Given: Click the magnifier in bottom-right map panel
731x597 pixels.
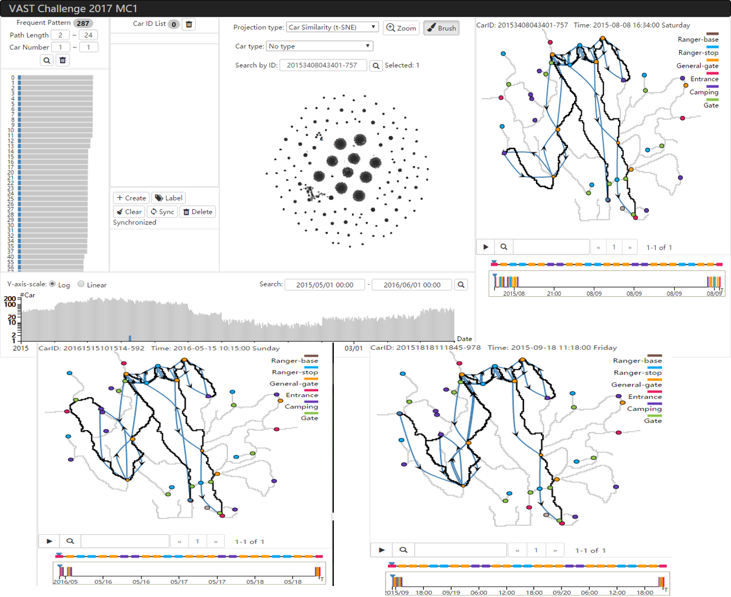Looking at the screenshot, I should (x=403, y=550).
